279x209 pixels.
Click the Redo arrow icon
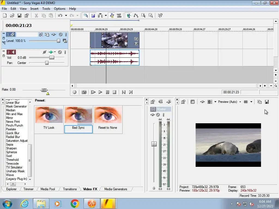pyautogui.click(x=72, y=16)
